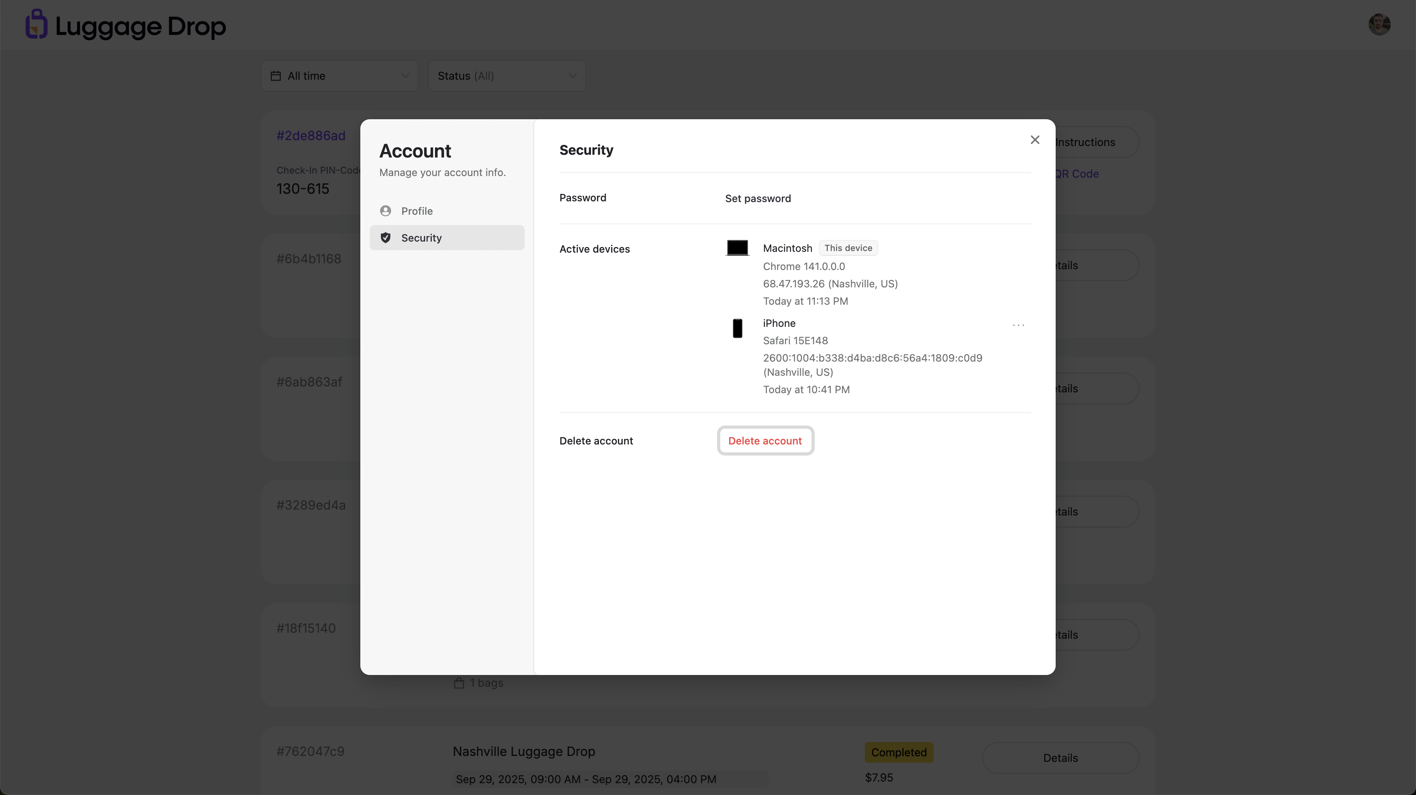Click the This device badge
1416x795 pixels.
[x=847, y=248]
